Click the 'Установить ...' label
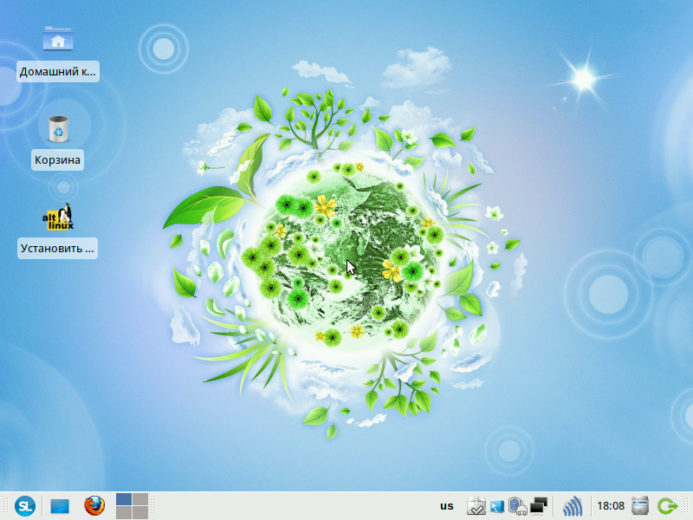 coord(57,249)
